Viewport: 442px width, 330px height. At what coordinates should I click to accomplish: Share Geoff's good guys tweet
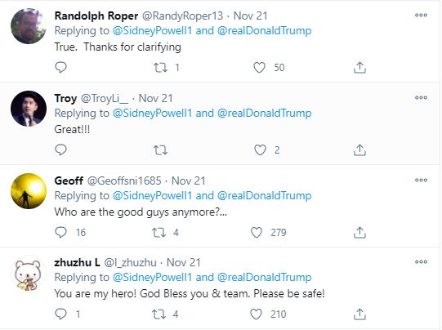(359, 233)
